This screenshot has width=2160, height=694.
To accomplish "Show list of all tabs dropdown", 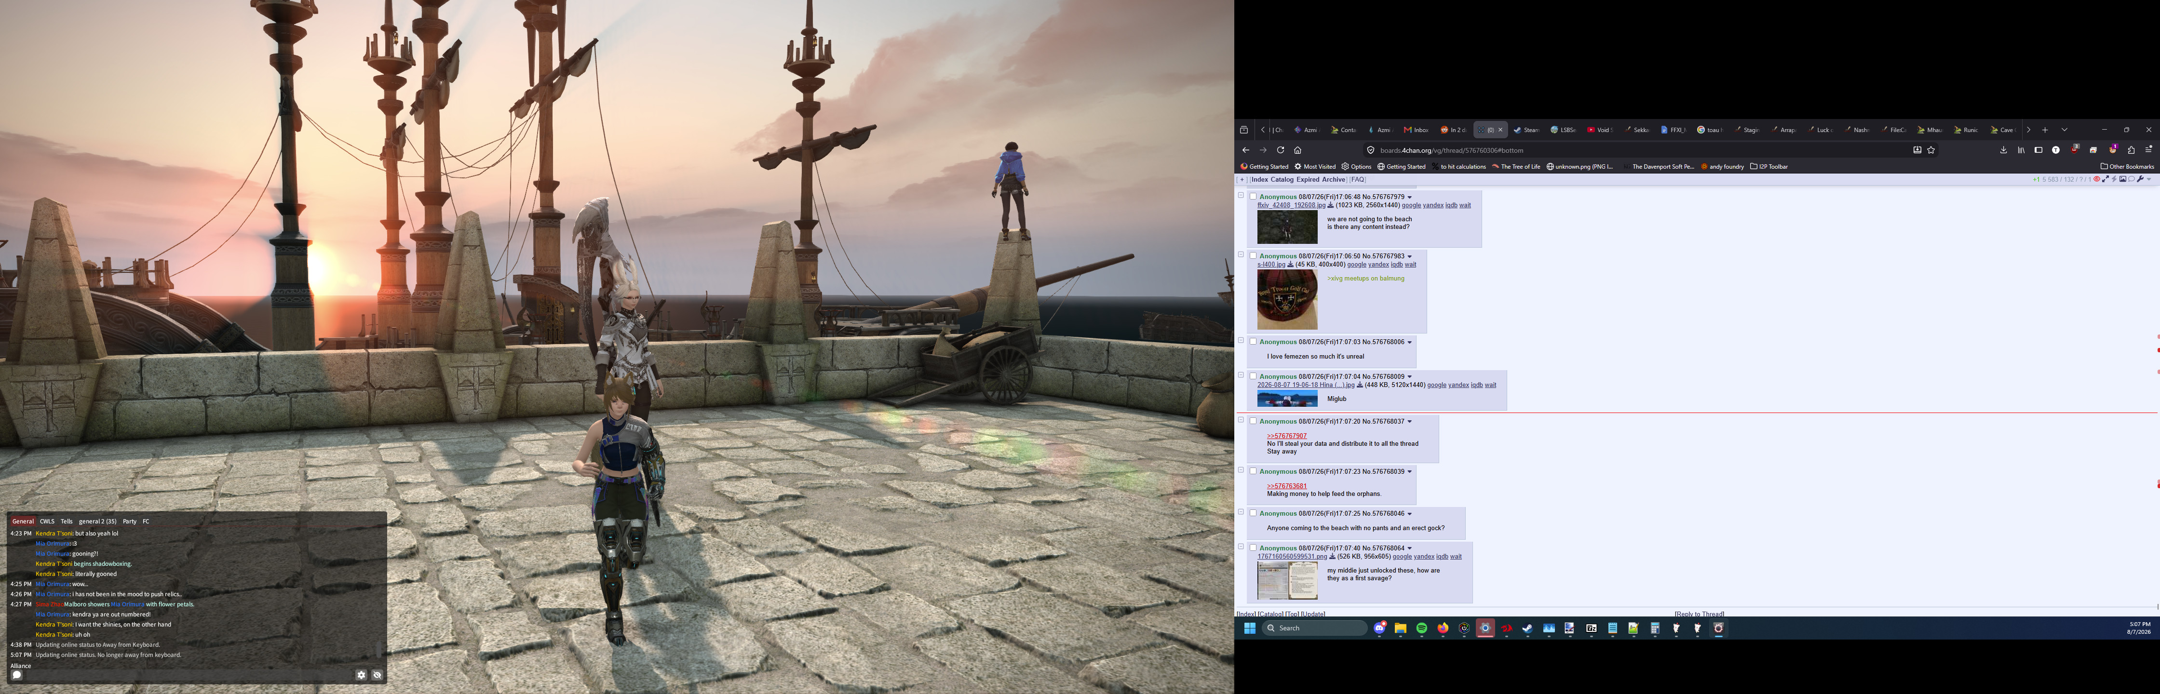I will coord(2065,130).
